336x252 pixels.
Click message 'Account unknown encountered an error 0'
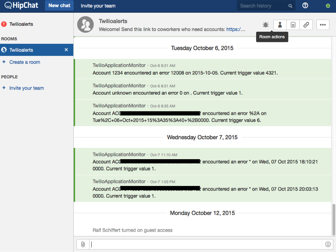point(203,89)
